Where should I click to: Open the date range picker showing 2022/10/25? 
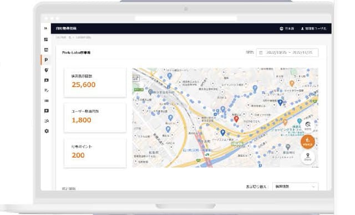(x=287, y=53)
